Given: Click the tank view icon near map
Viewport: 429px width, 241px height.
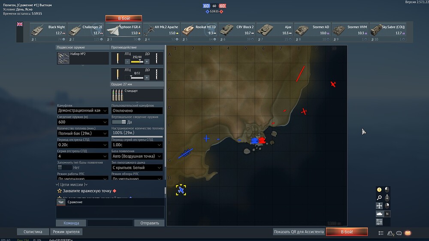Looking at the screenshot, I should [x=379, y=214].
